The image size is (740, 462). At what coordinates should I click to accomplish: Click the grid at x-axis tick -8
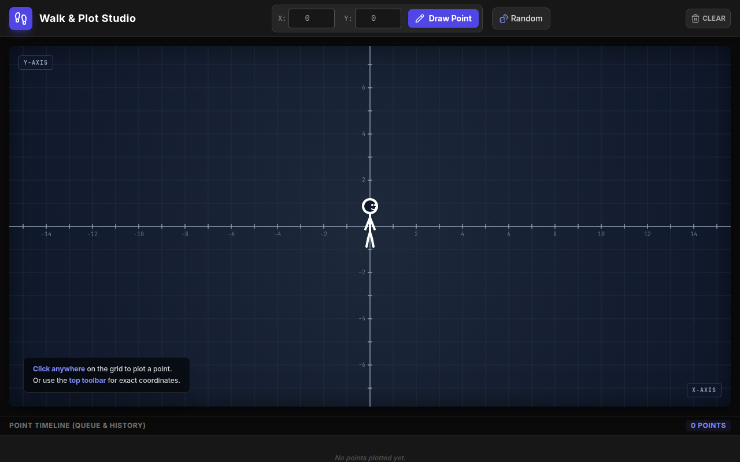[x=185, y=226]
